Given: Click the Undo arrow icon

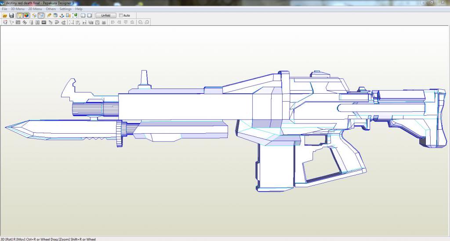Looking at the screenshot, I should (x=57, y=22).
